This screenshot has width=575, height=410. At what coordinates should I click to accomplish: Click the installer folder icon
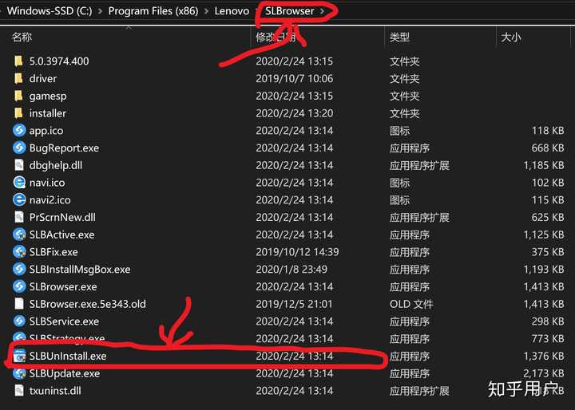point(18,113)
